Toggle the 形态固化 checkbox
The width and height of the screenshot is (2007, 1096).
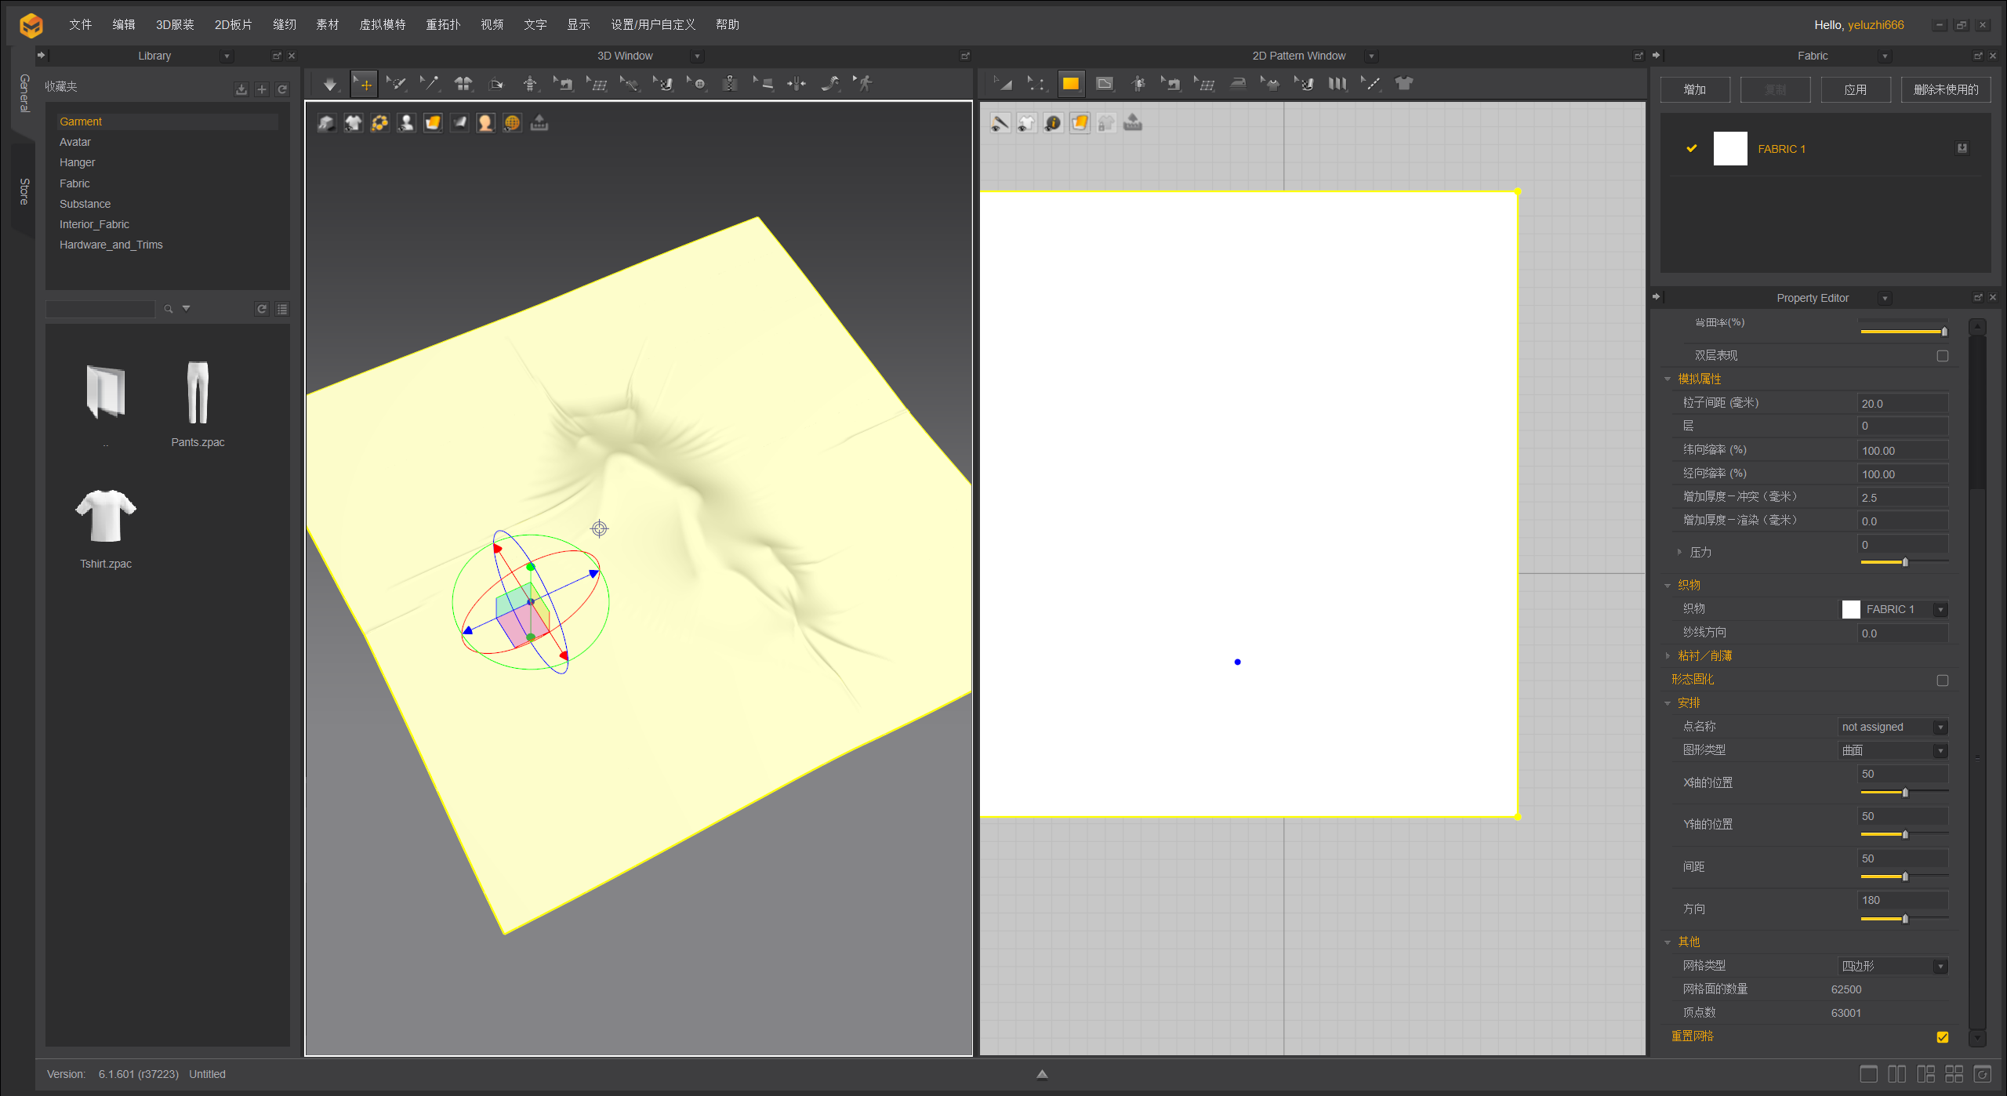(1942, 680)
